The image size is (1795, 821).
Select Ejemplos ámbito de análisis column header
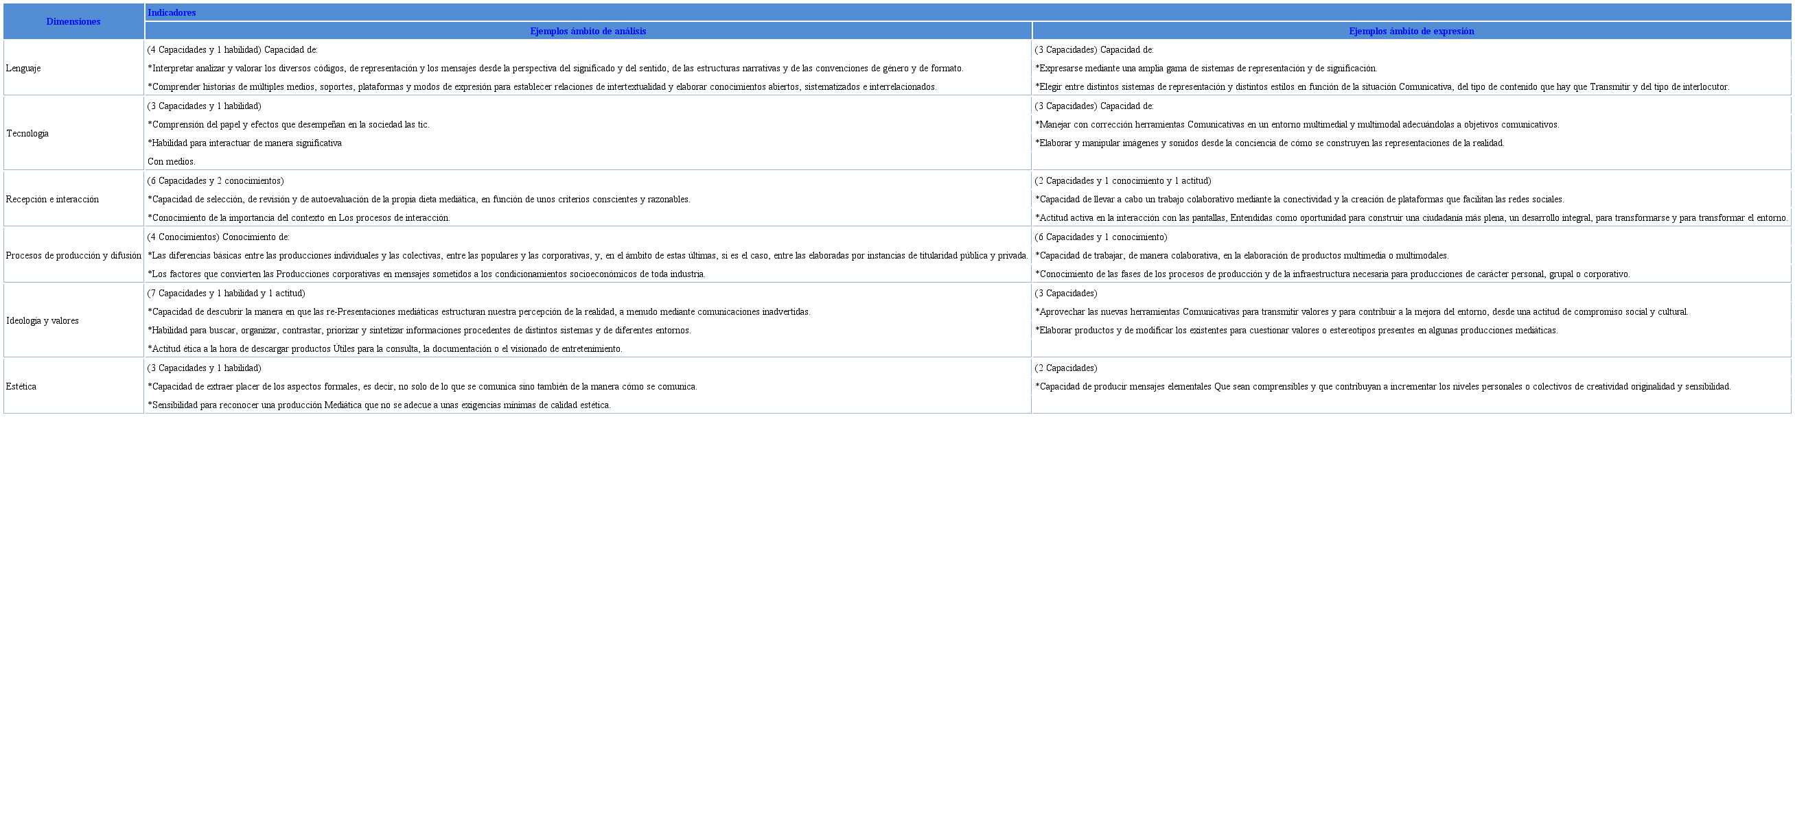pyautogui.click(x=588, y=32)
